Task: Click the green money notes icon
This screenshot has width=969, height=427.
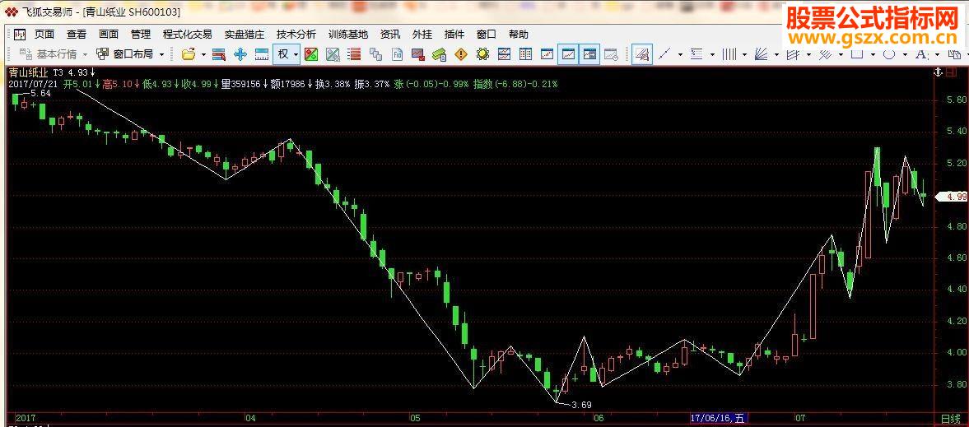Action: [x=440, y=54]
